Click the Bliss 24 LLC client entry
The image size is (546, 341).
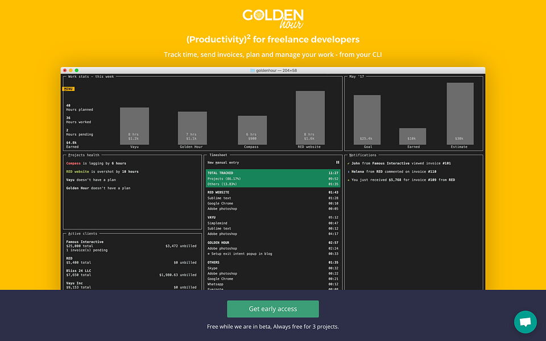(131, 273)
